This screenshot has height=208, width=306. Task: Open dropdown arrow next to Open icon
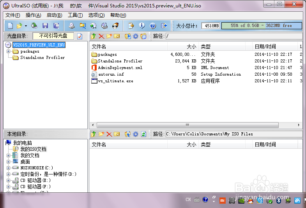tap(26, 26)
